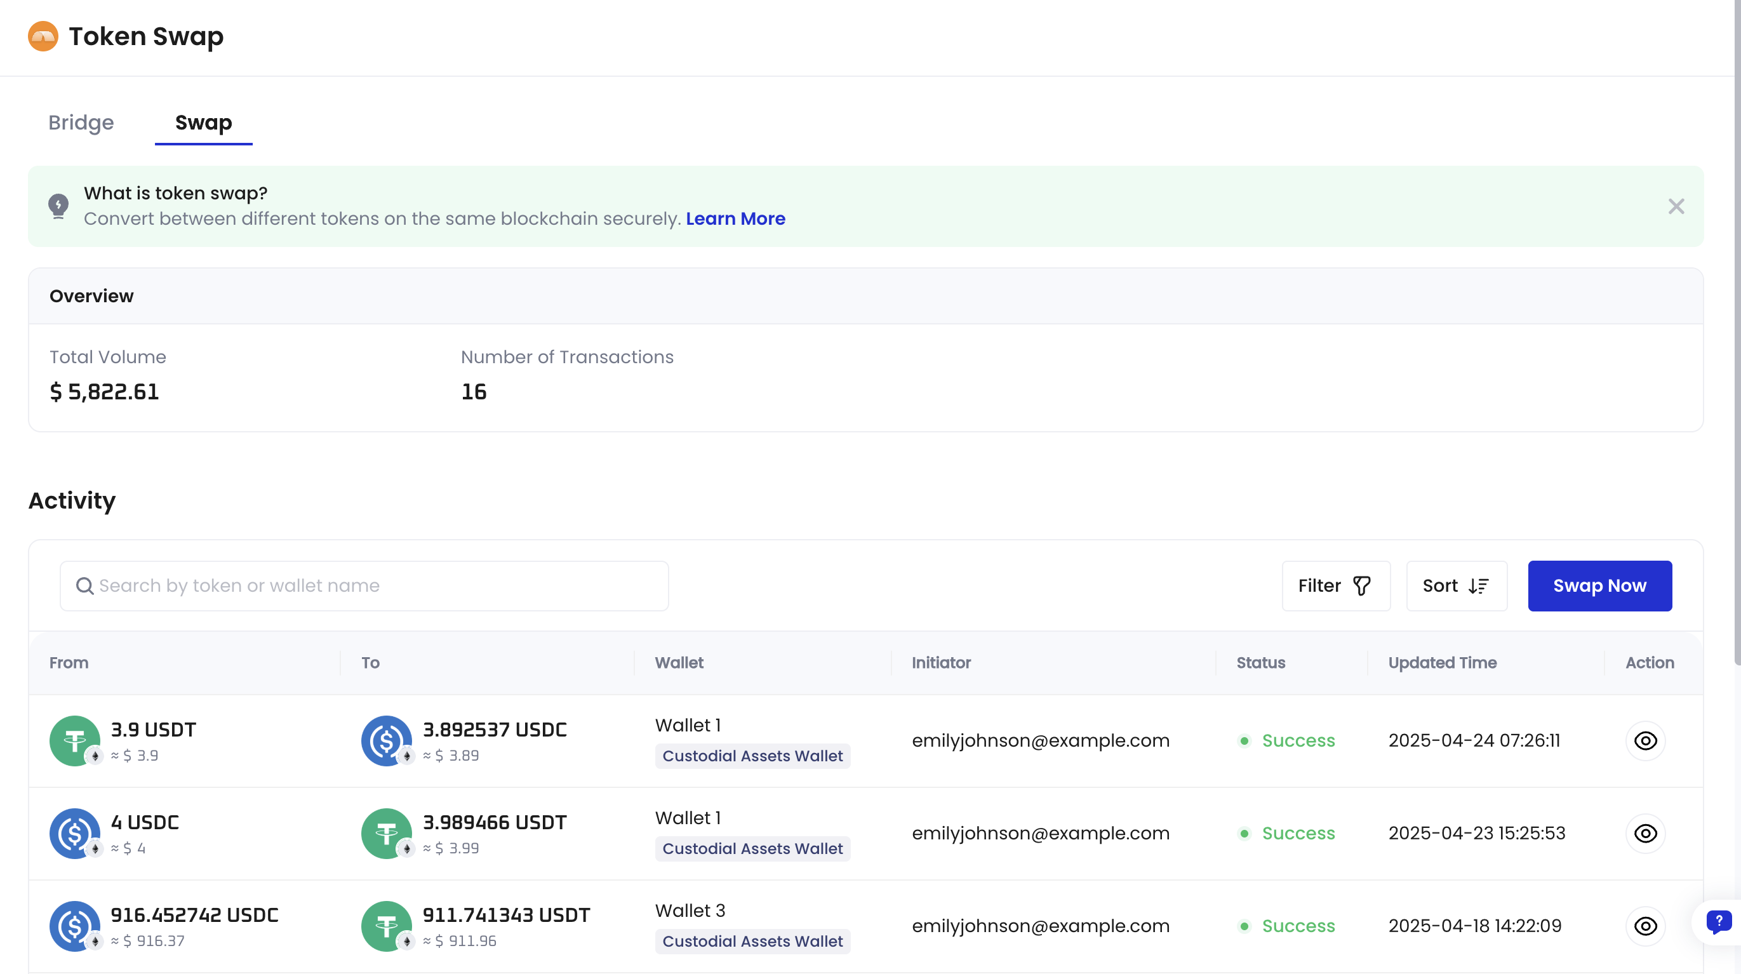Screen dimensions: 1741x974
Task: Click the USDT token icon in the first row
Action: point(74,741)
